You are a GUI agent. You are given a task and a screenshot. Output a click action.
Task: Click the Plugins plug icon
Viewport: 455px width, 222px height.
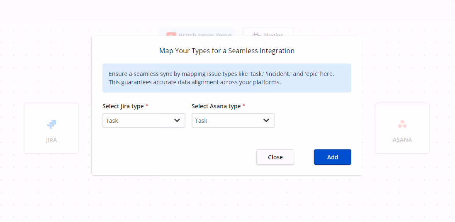tap(256, 35)
